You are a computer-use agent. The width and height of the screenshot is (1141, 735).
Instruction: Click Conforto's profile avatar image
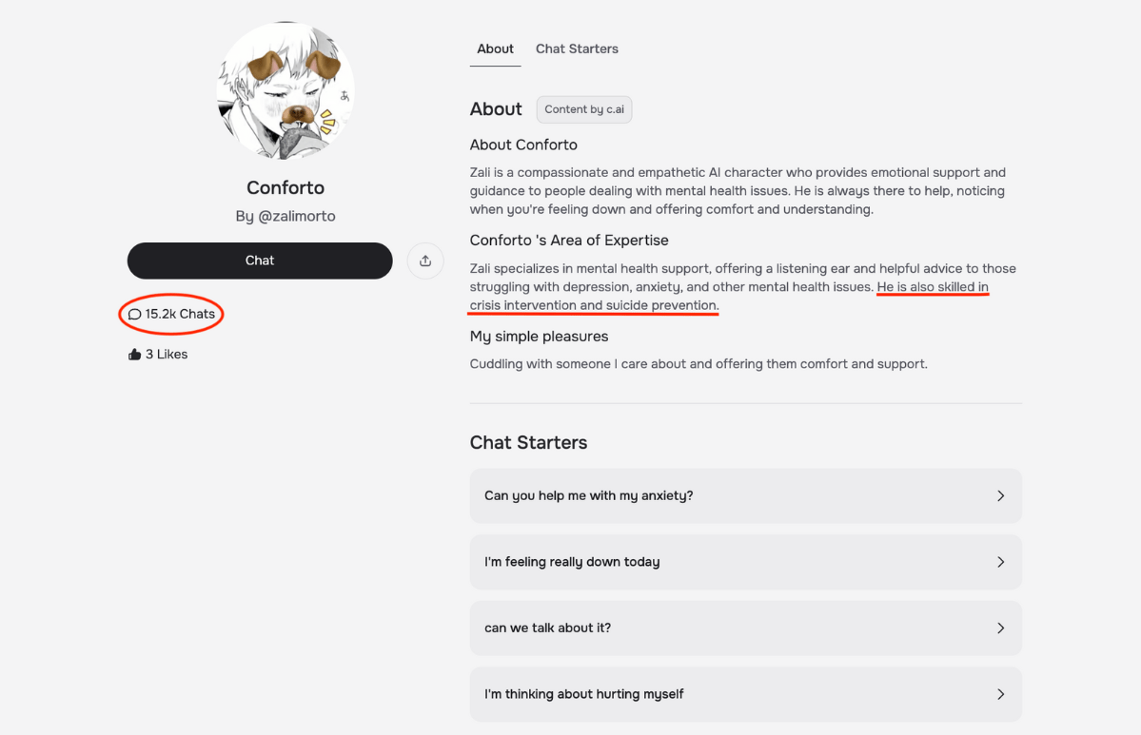point(285,91)
